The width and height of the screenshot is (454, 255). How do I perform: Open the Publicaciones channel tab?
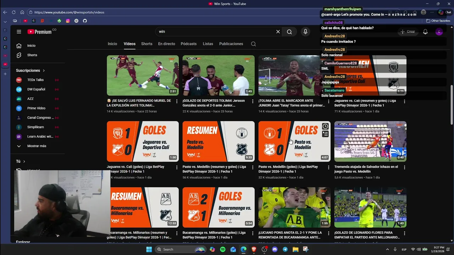231,44
